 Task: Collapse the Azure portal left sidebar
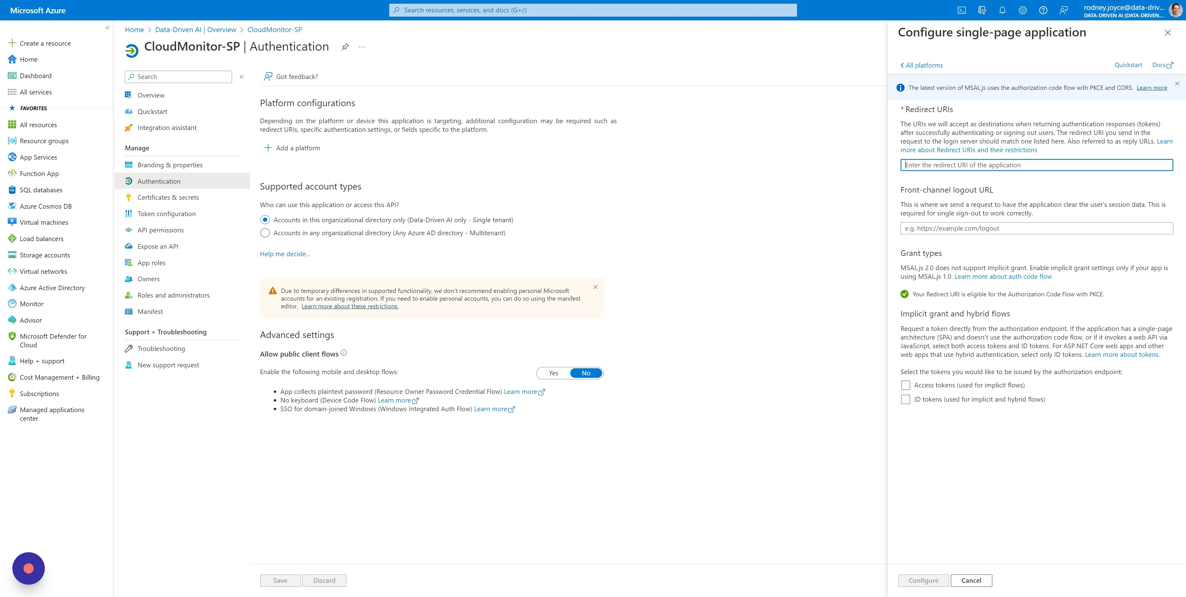click(107, 27)
